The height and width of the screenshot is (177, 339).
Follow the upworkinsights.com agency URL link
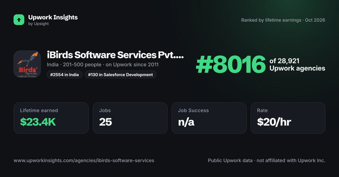84,161
